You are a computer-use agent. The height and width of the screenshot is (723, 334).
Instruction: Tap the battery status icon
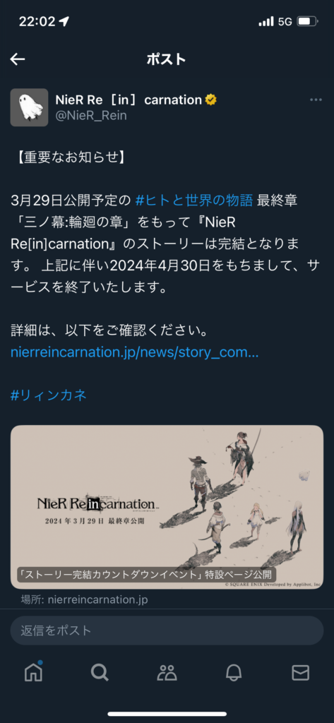306,21
